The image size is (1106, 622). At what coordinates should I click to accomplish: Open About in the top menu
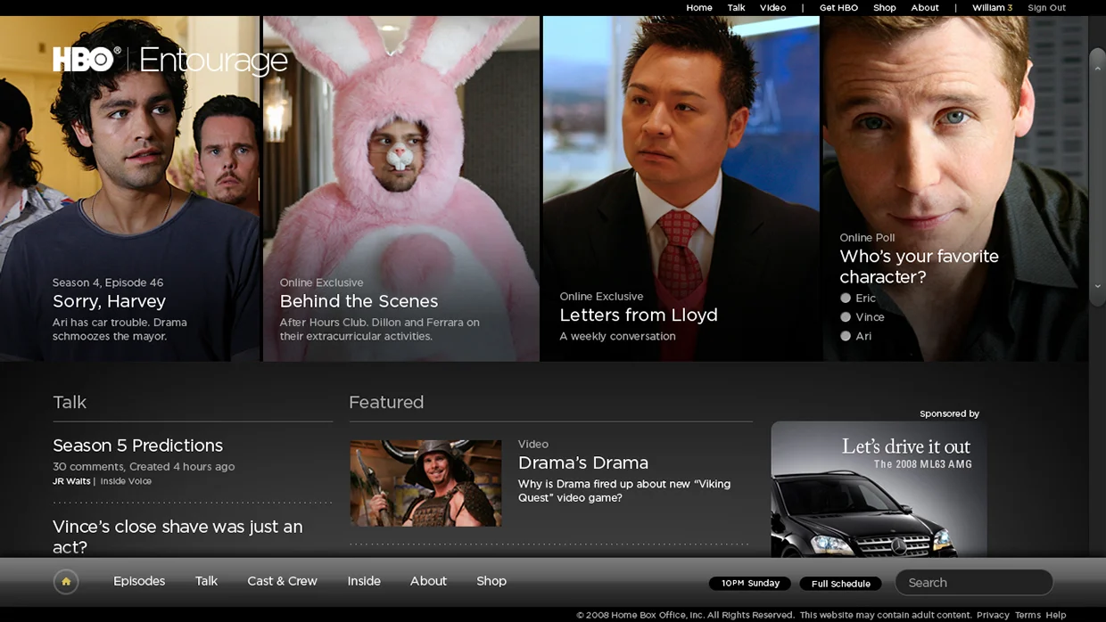click(x=925, y=8)
